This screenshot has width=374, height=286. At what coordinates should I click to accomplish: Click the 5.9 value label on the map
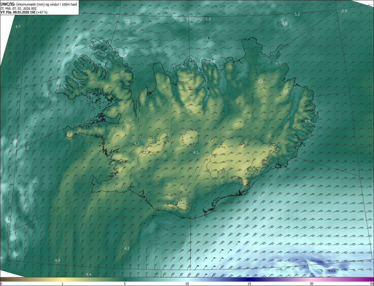(344, 11)
